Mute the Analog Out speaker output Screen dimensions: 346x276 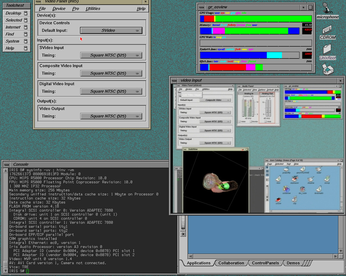[x=266, y=121]
